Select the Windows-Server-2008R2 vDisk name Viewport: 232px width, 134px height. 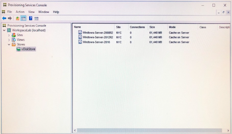click(98, 33)
